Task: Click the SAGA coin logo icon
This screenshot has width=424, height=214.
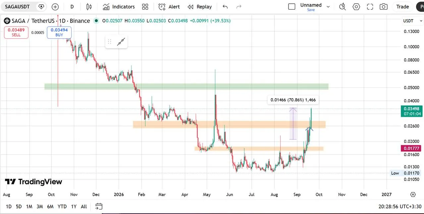Action: point(7,21)
